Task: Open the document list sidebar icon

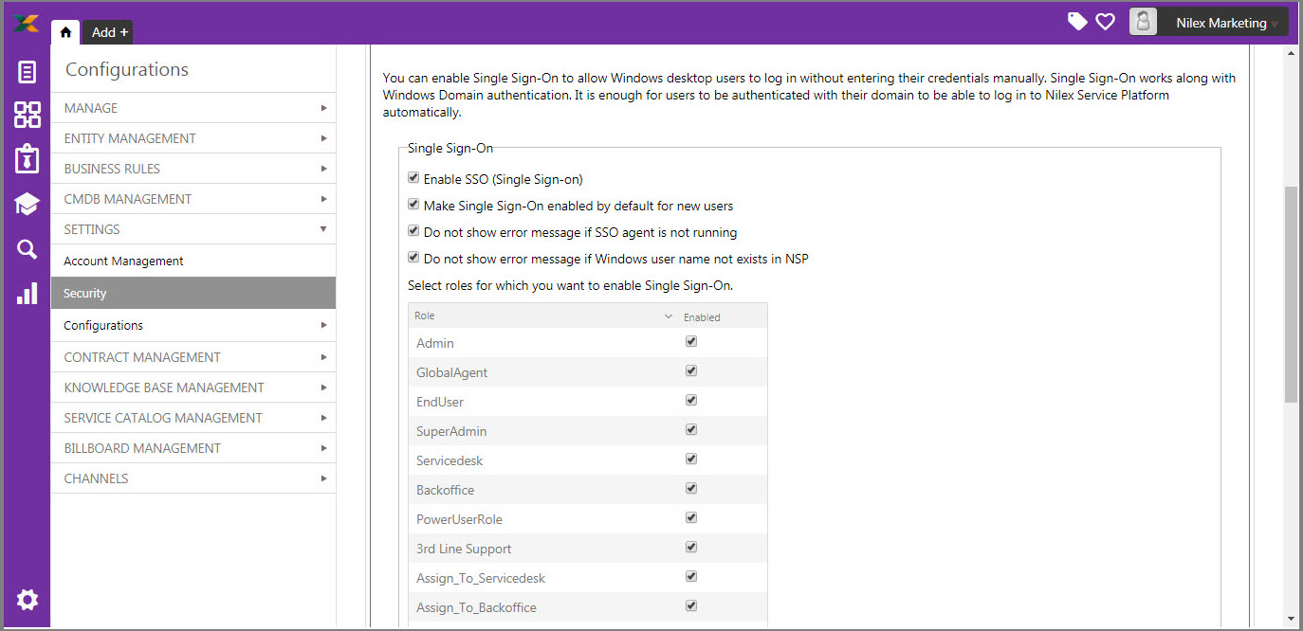Action: [27, 72]
